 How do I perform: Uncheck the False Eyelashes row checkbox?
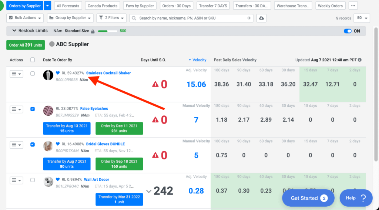(x=33, y=109)
